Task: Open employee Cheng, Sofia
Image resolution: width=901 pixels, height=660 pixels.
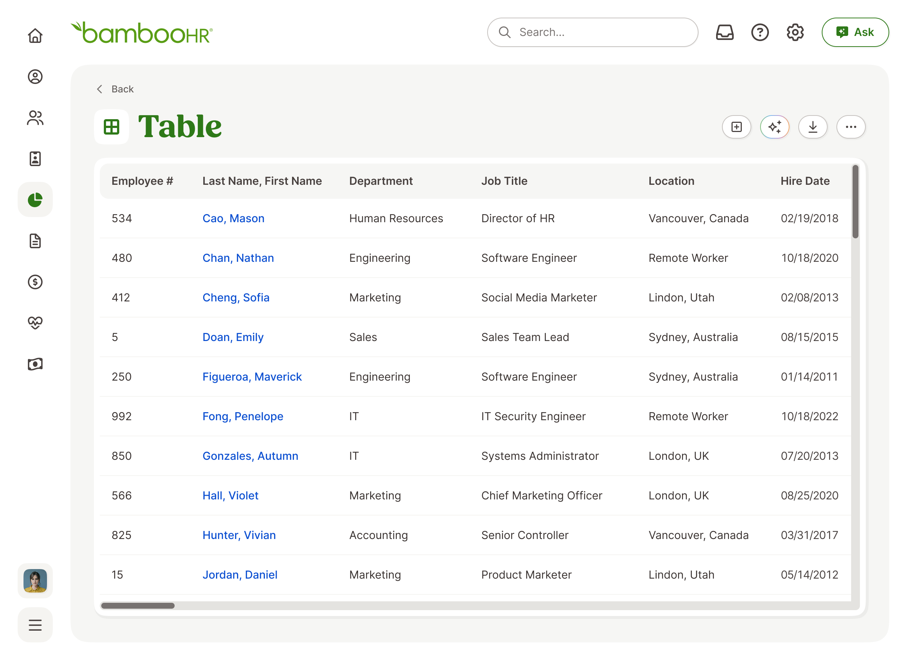Action: pyautogui.click(x=236, y=297)
